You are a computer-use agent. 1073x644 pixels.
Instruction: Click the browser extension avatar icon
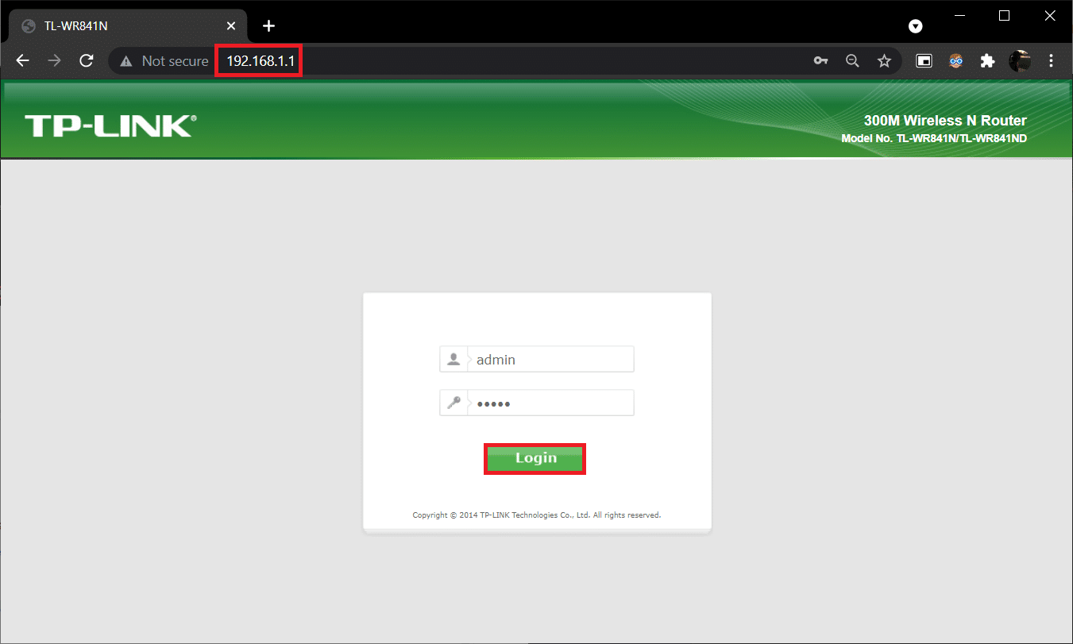click(x=955, y=60)
